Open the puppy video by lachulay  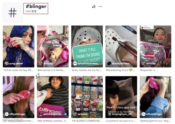[53, 46]
